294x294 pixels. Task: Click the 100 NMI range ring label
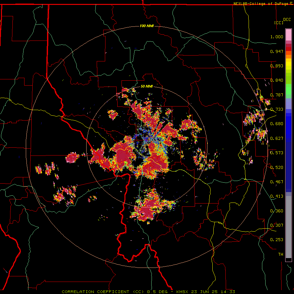click(147, 26)
